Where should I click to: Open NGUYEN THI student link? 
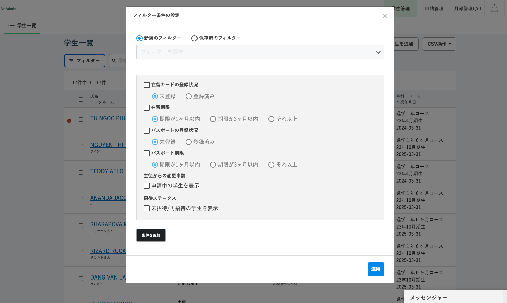pos(108,145)
